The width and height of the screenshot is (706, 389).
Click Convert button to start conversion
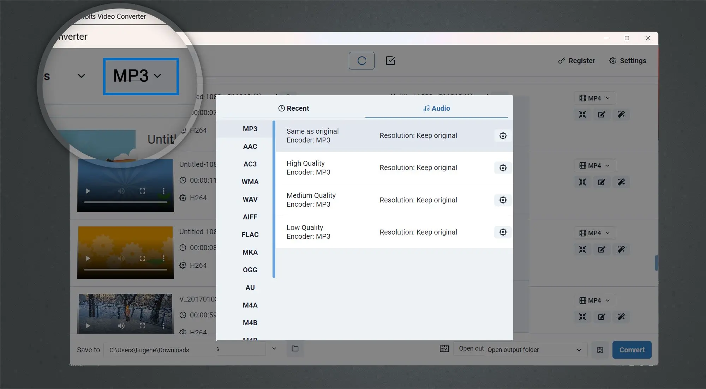point(632,350)
